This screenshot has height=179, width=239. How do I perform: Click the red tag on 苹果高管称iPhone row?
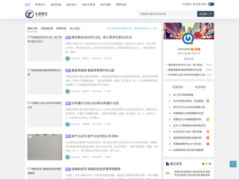(x=207, y=144)
